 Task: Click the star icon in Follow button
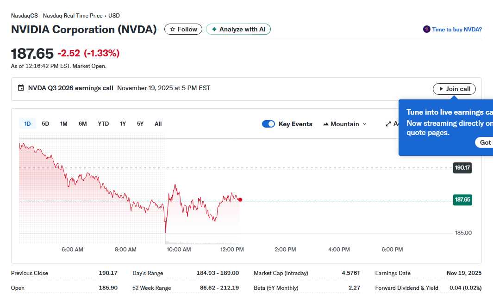(x=172, y=29)
